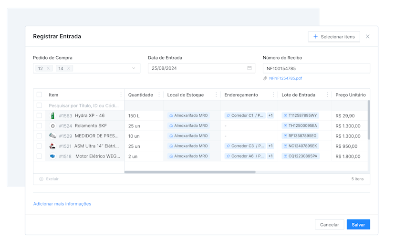
Task: Click the Número do Recibo input field
Action: click(316, 68)
